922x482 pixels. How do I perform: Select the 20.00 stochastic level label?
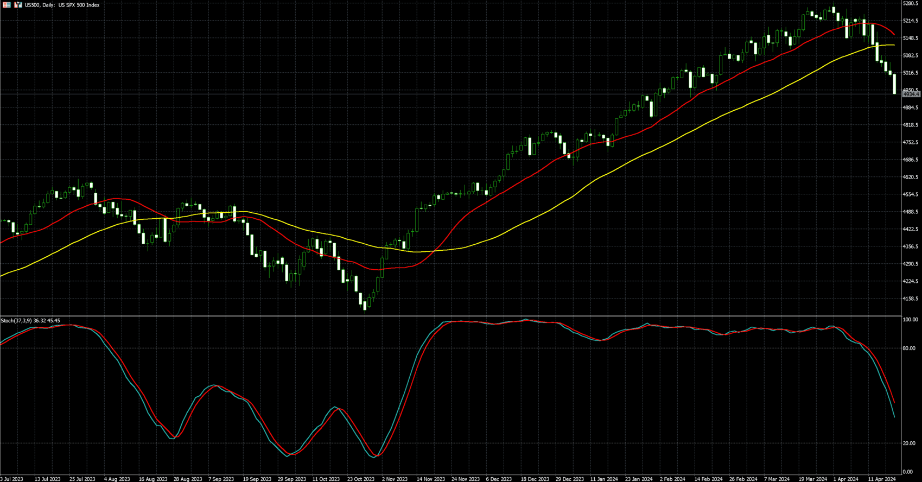click(x=909, y=443)
